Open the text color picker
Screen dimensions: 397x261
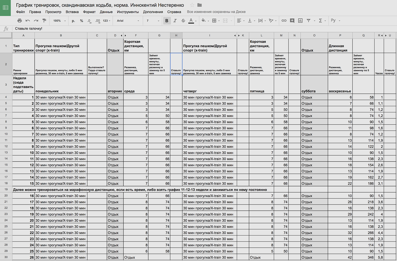(192, 21)
